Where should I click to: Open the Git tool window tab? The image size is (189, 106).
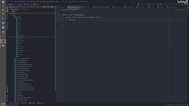click(11, 103)
